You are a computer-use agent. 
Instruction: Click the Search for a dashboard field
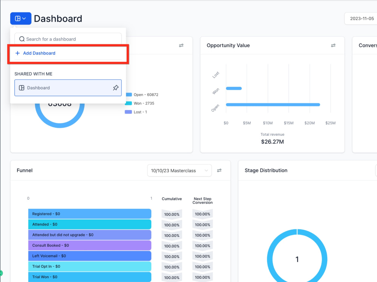tap(68, 39)
